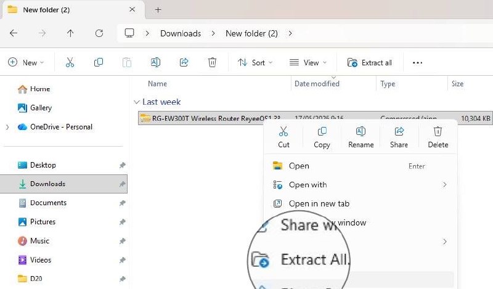Go up one folder level

70,33
